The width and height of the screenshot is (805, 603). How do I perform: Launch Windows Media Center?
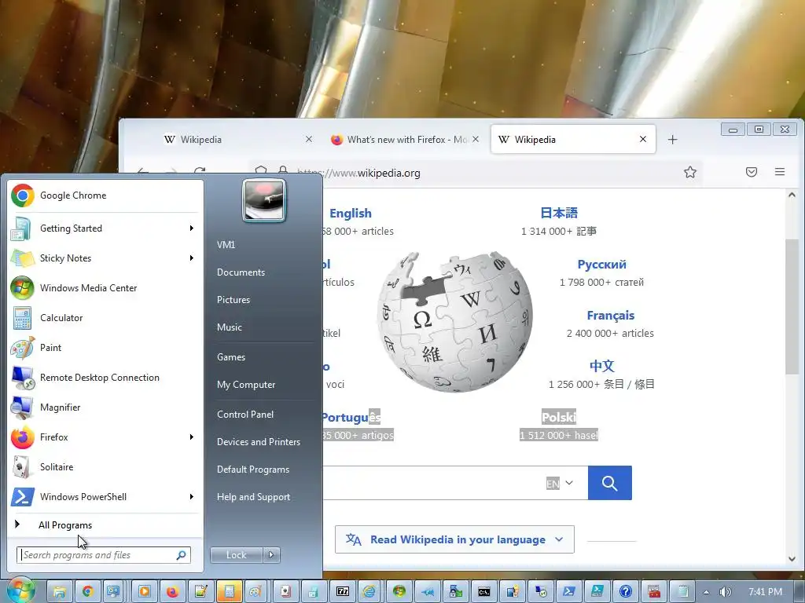point(105,287)
